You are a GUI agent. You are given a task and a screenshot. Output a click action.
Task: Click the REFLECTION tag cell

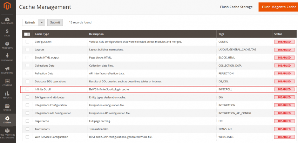pyautogui.click(x=226, y=73)
